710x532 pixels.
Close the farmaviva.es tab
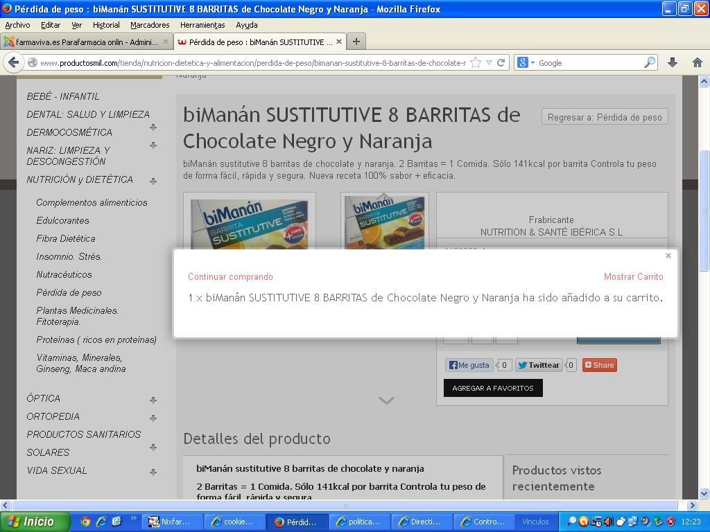(x=165, y=42)
